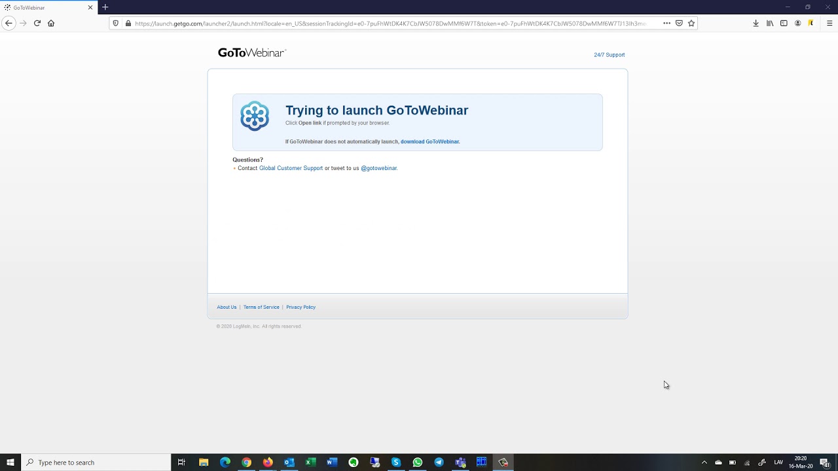Go to the browser home page
This screenshot has height=471, width=838.
[51, 23]
